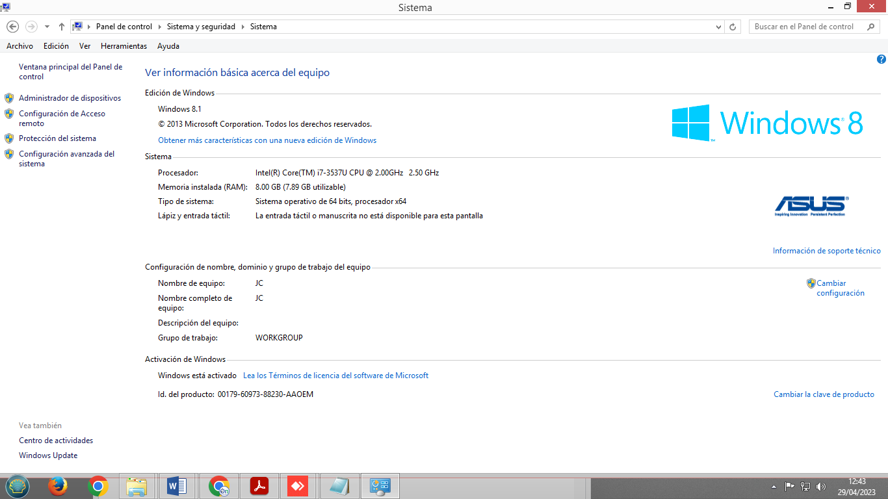Viewport: 888px width, 499px height.
Task: Click the 'WORKGROUP' workgroup value
Action: pos(279,338)
